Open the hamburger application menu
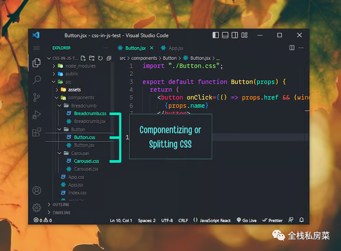Screen dimensions: 341x251 pyautogui.click(x=36, y=48)
